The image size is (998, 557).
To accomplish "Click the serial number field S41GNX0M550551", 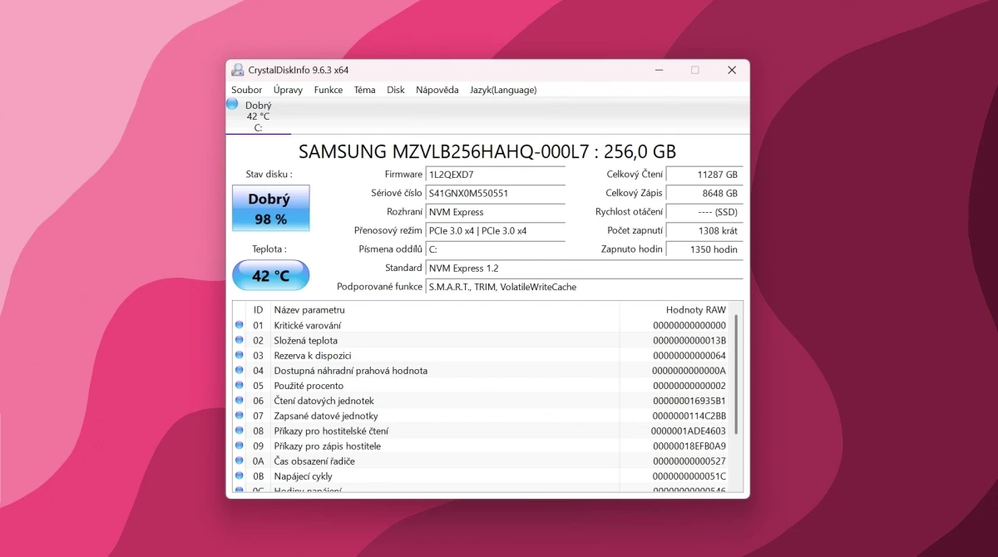I will pos(496,193).
